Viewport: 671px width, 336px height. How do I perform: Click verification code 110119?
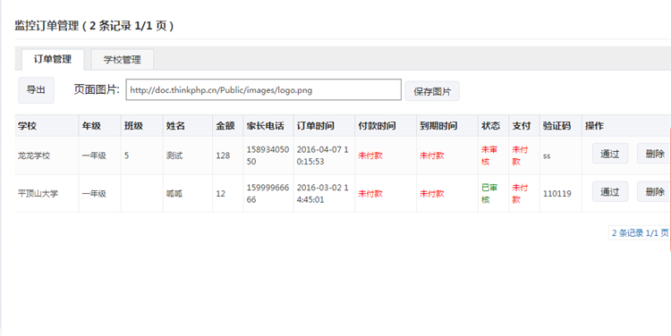(557, 194)
